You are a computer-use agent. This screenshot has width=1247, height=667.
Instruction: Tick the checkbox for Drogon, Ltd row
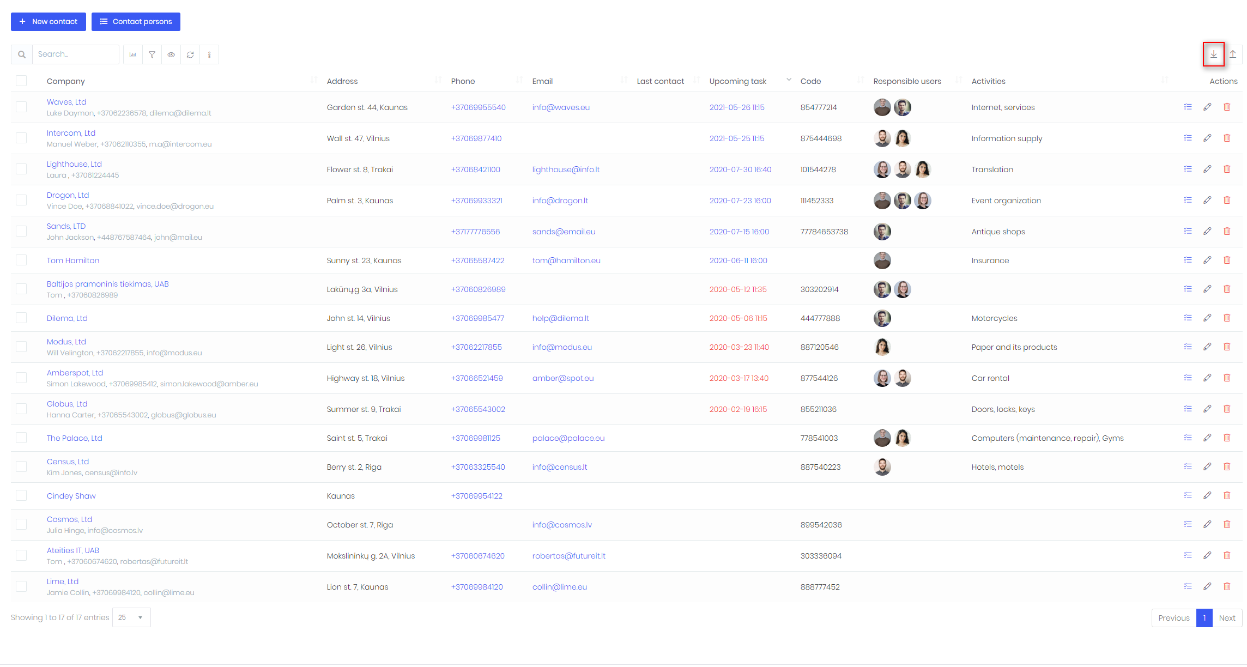tap(21, 200)
